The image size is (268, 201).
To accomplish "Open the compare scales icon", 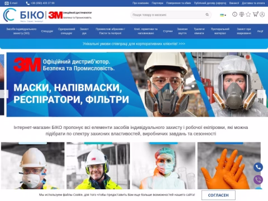I will click(242, 15).
